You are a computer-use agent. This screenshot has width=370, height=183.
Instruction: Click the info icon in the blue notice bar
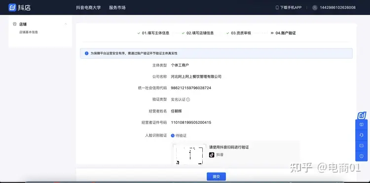coord(87,53)
